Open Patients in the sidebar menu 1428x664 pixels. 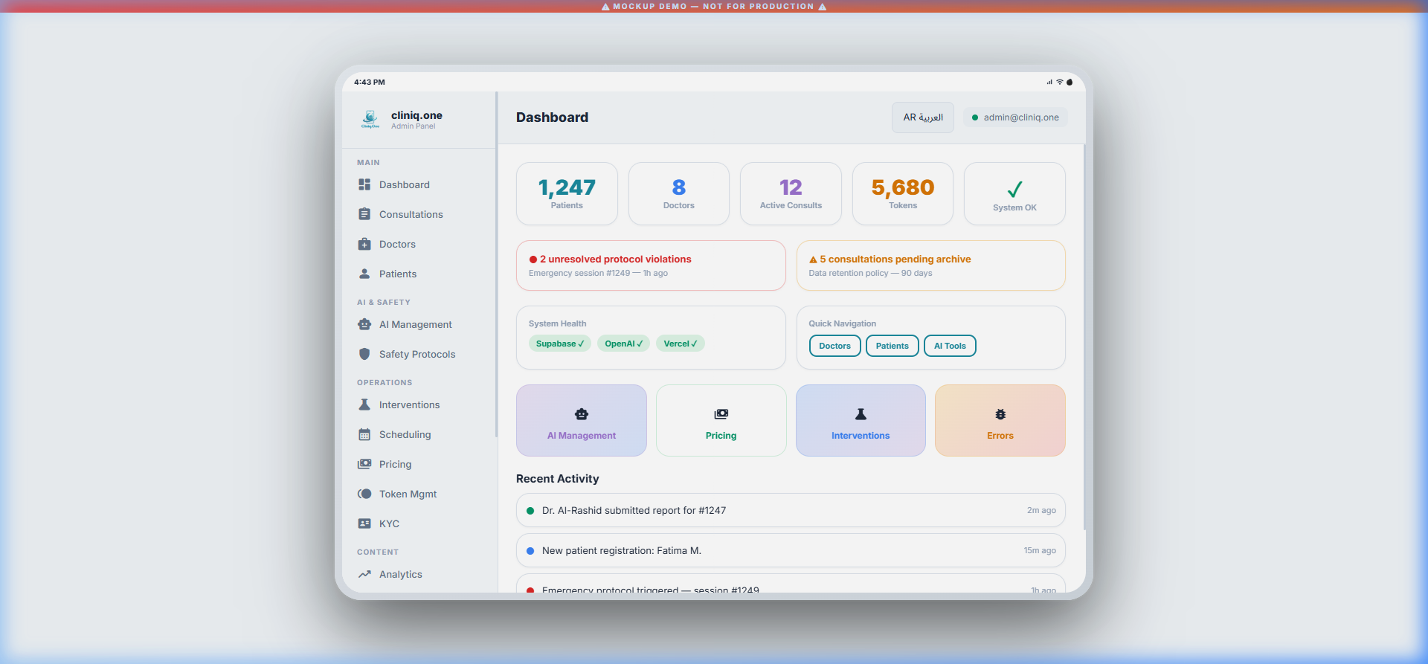pos(397,274)
